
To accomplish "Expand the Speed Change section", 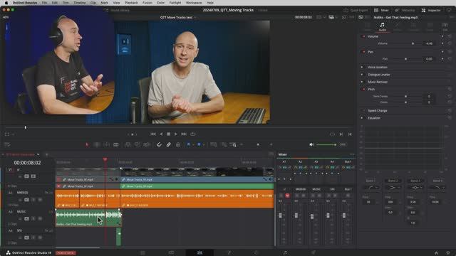I will pos(377,111).
